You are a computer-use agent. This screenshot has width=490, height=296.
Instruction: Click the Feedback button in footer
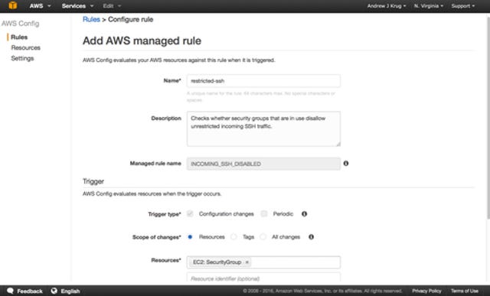click(x=24, y=291)
